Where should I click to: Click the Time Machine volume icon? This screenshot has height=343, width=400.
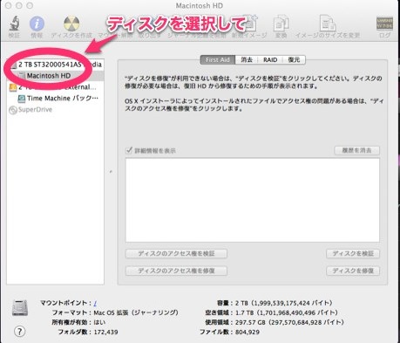tap(22, 99)
